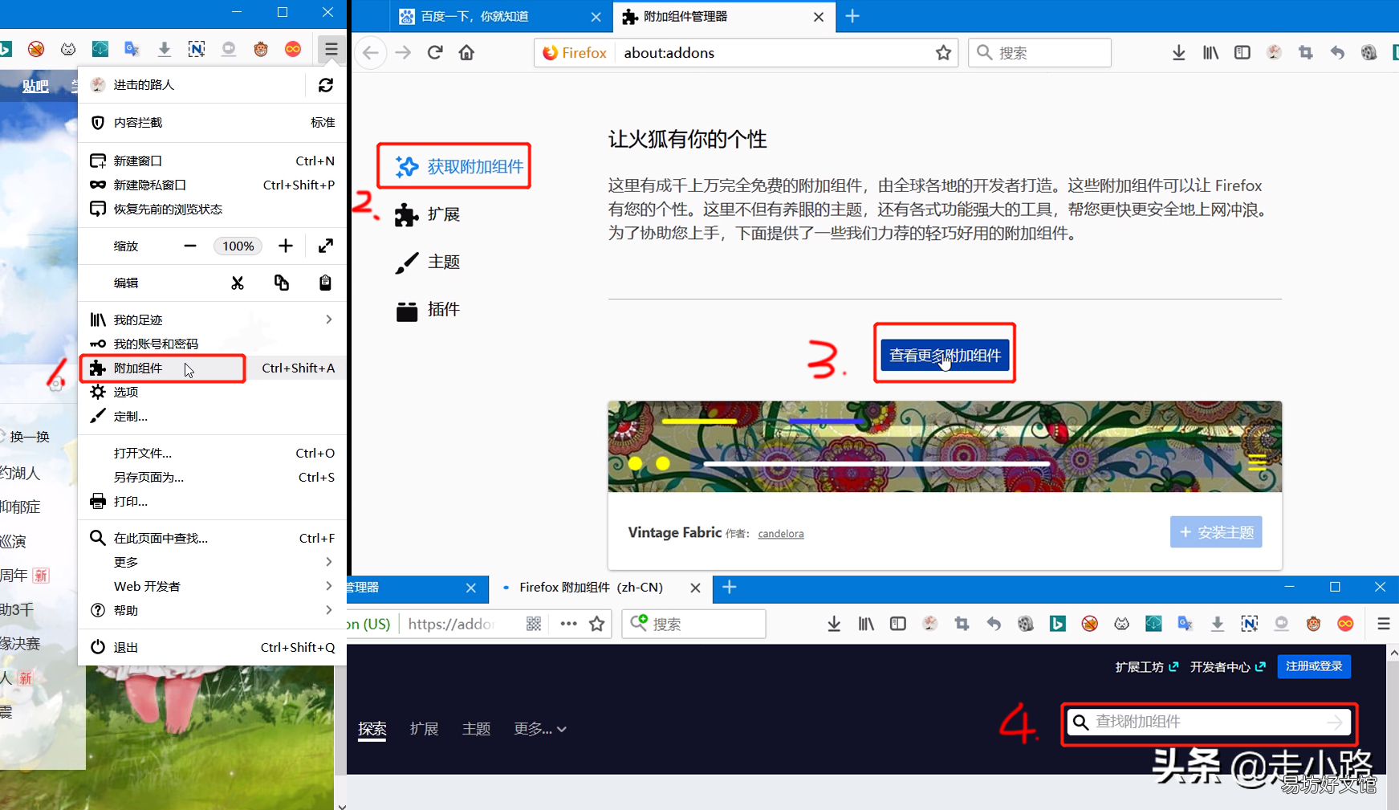
Task: Toggle full screen with the arrows icon
Action: (x=325, y=246)
